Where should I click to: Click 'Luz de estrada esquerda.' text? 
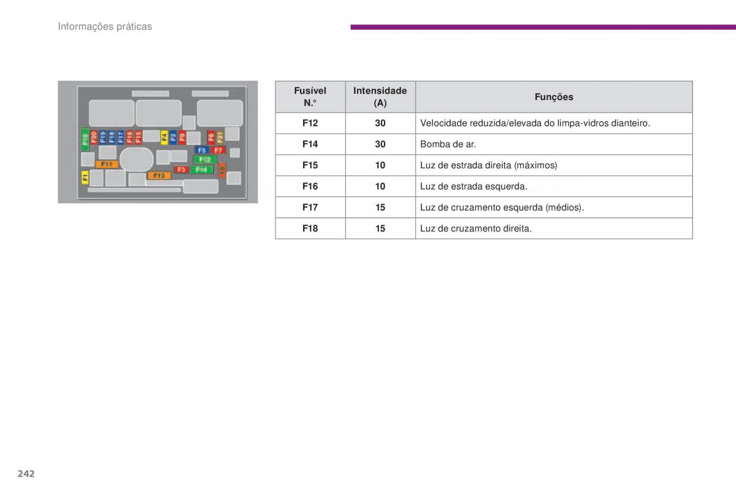pos(473,186)
